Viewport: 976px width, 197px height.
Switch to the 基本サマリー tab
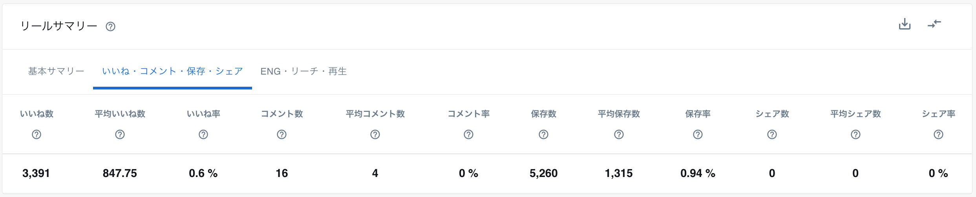click(x=56, y=71)
